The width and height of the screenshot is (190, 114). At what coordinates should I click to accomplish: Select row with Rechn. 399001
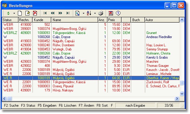pyautogui.click(x=91, y=29)
